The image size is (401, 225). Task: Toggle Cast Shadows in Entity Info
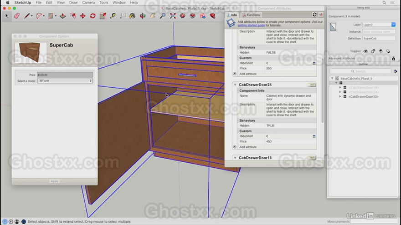pyautogui.click(x=388, y=51)
